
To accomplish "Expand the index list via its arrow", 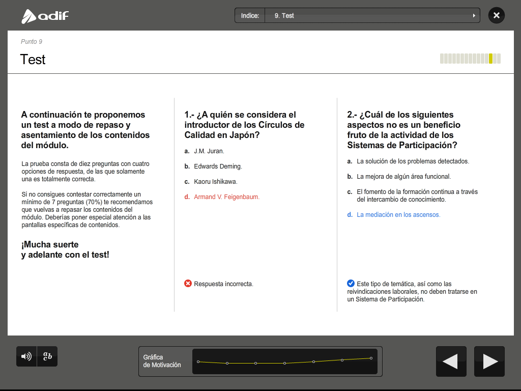I will 474,16.
